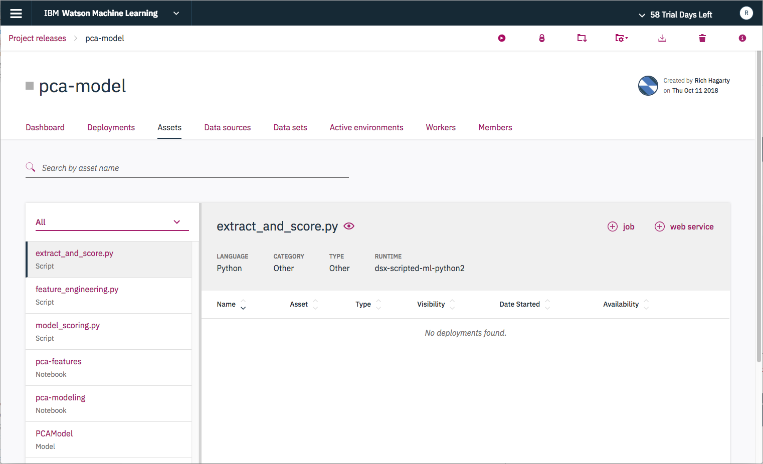Click the launch (play) icon in toolbar
This screenshot has width=763, height=464.
[502, 38]
